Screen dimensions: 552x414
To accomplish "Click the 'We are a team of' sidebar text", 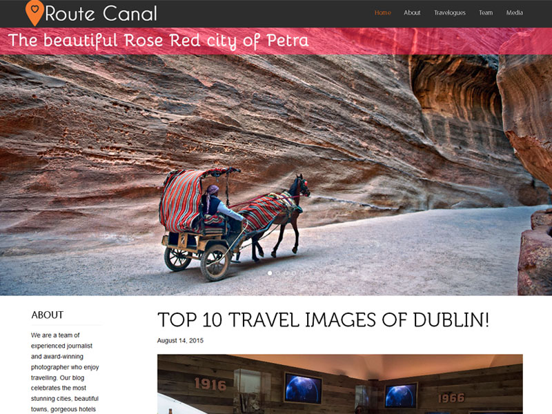I will coord(55,335).
